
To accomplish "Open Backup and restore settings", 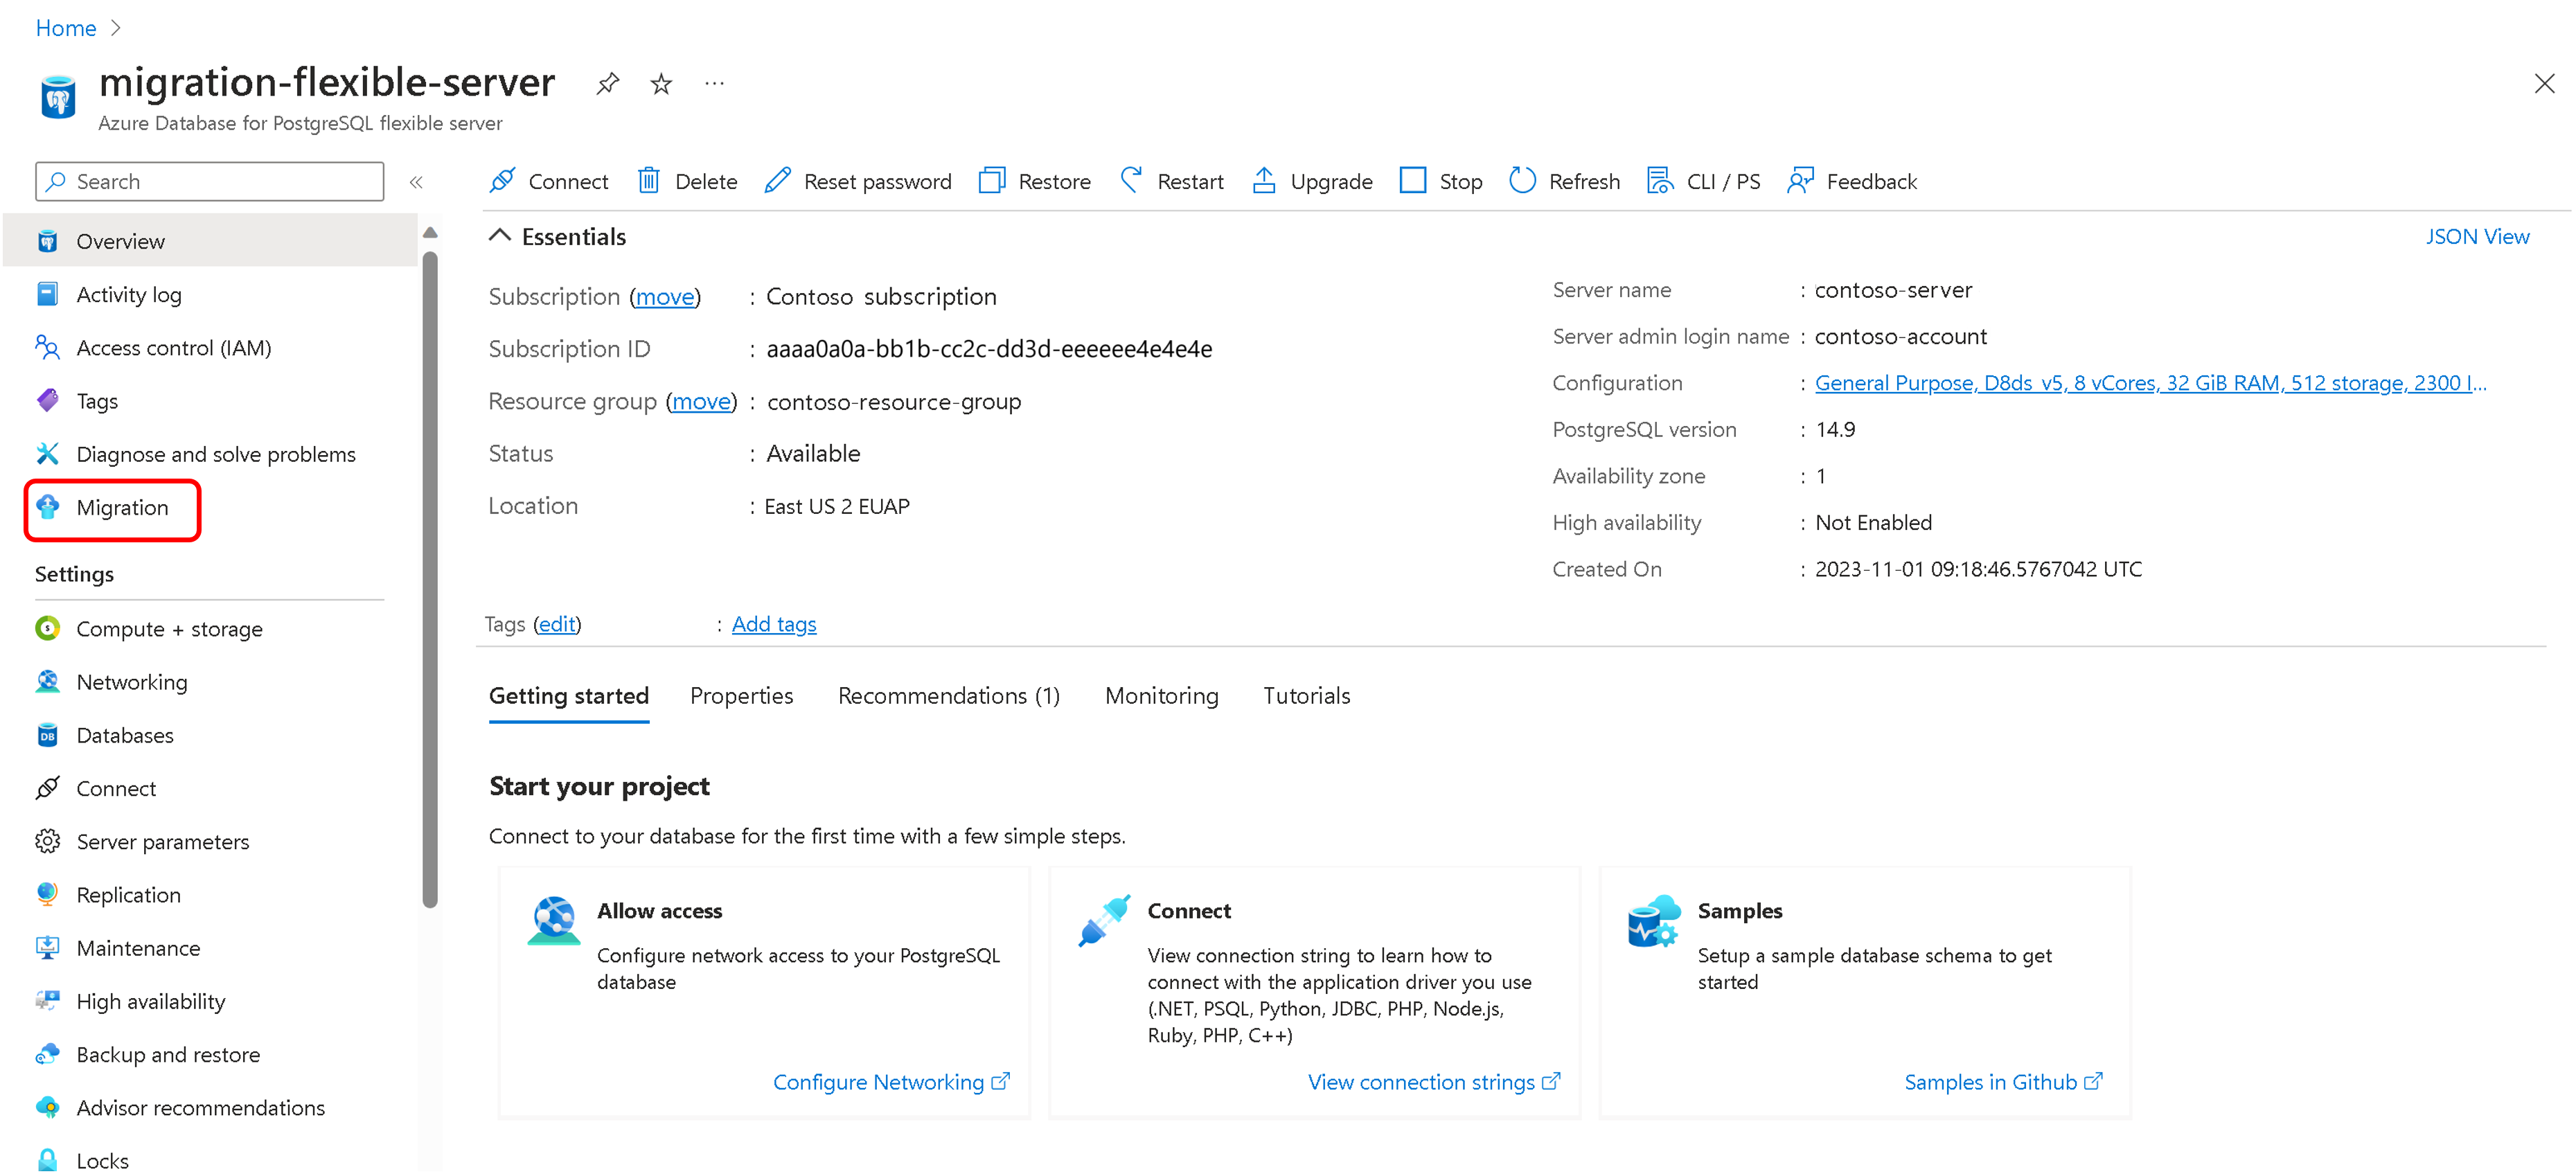I will tap(167, 1053).
